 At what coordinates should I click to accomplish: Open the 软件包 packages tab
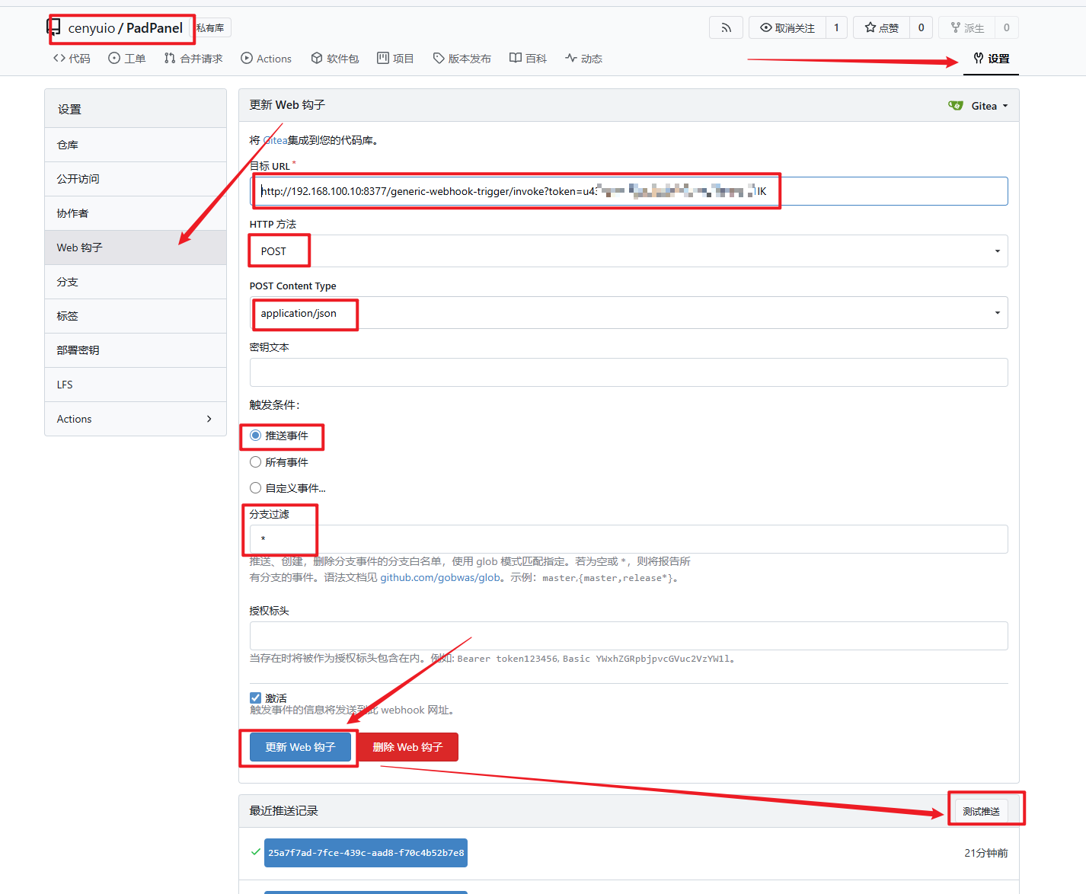pos(335,59)
